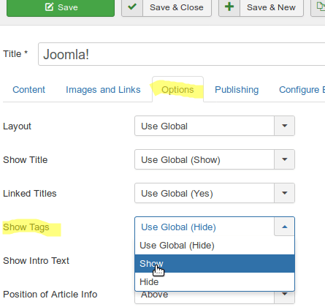Click the Show Intro Text label

[x=36, y=261]
